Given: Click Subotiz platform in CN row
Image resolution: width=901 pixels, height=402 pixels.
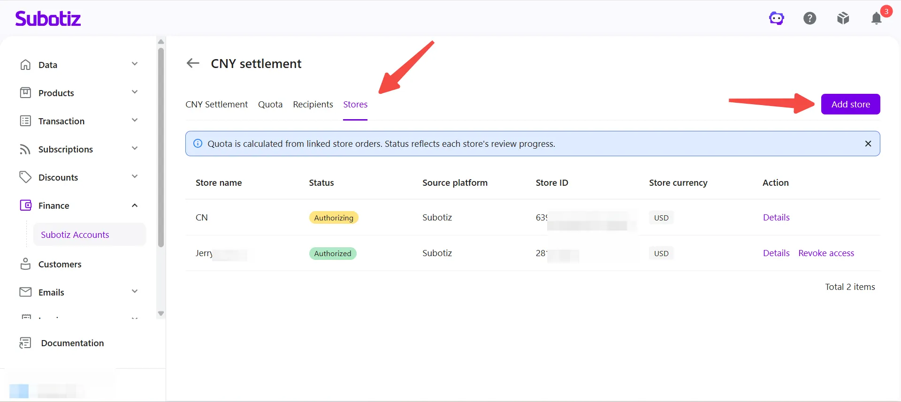Looking at the screenshot, I should tap(437, 217).
